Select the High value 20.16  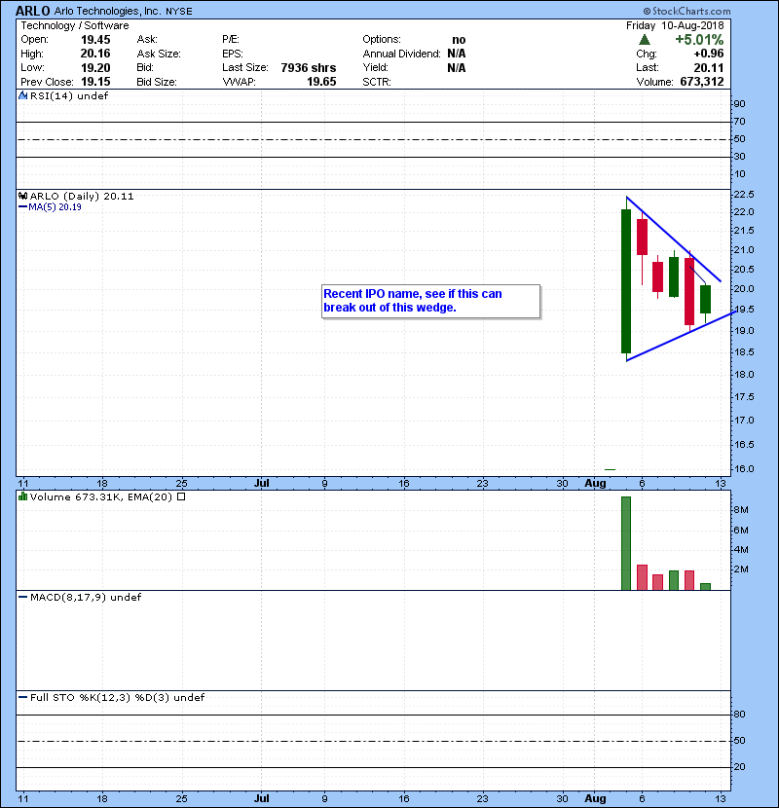click(x=95, y=54)
